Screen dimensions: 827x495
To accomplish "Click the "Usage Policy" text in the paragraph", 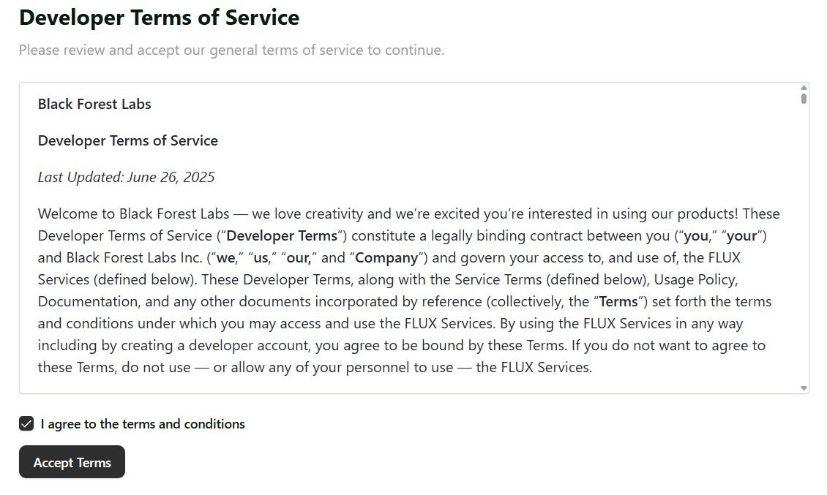I will (x=695, y=280).
